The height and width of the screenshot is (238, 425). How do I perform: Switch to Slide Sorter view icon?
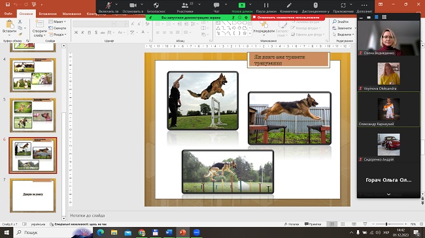point(343,224)
